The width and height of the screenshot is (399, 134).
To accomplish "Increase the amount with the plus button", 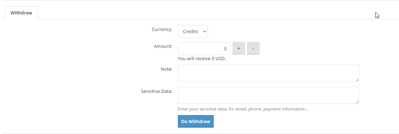I will (239, 48).
